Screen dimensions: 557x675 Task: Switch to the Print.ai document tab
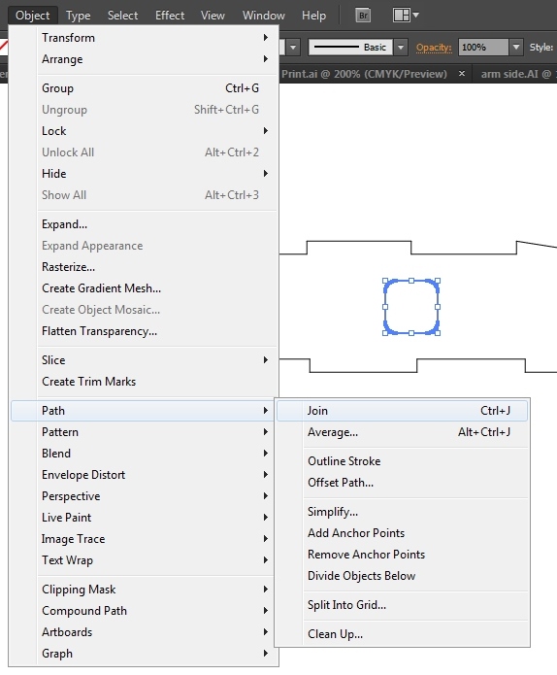click(364, 74)
